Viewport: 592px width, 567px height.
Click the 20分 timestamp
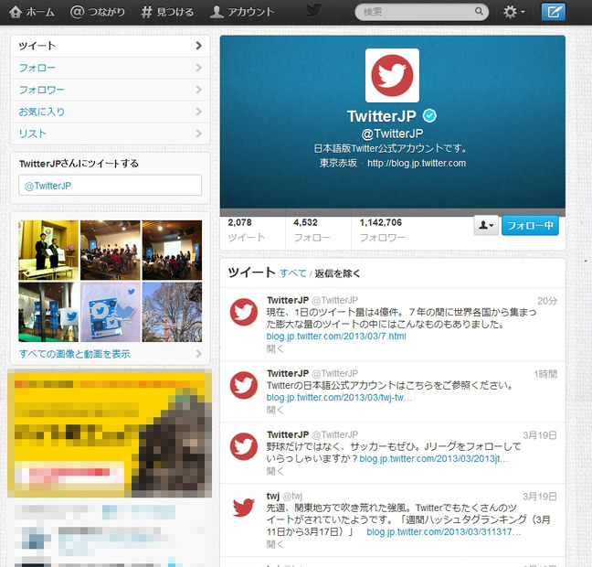pos(547,301)
